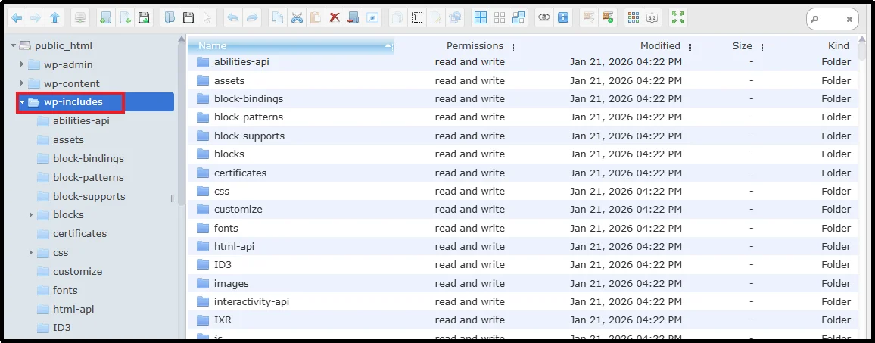This screenshot has height=343, width=875.
Task: Click the folder tree vertical scrollbar
Action: (182, 123)
